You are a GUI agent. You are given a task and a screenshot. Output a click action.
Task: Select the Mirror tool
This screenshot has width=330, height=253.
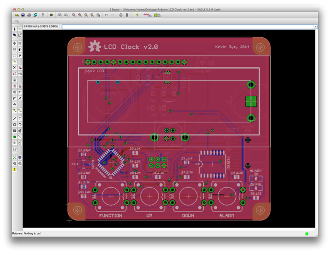(x=14, y=49)
